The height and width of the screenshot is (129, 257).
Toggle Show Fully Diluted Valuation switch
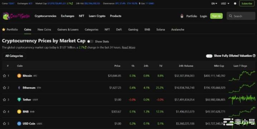coord(209,56)
